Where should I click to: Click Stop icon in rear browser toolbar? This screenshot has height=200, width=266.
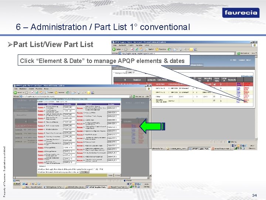pyautogui.click(x=132, y=50)
